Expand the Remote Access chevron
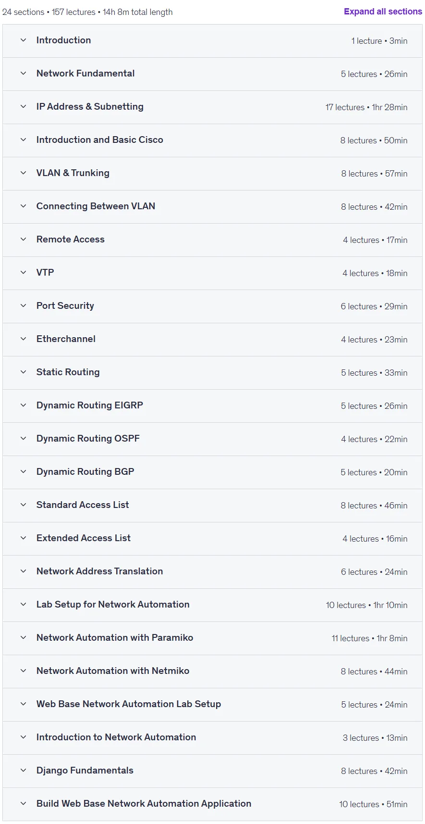Image resolution: width=425 pixels, height=824 pixels. (x=23, y=240)
